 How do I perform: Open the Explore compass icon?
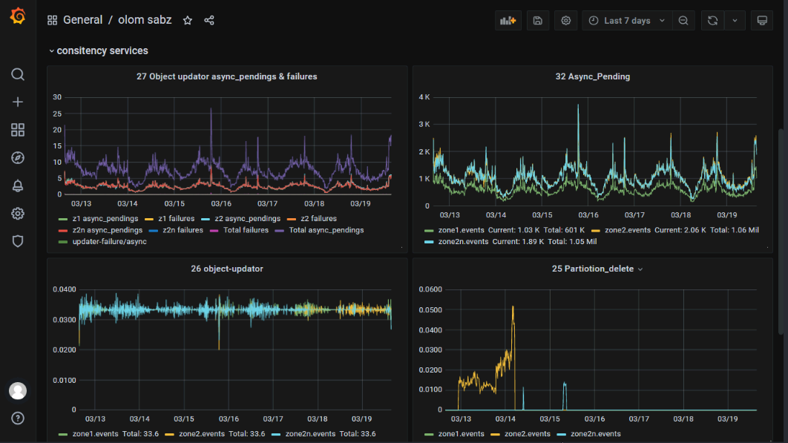coord(18,158)
